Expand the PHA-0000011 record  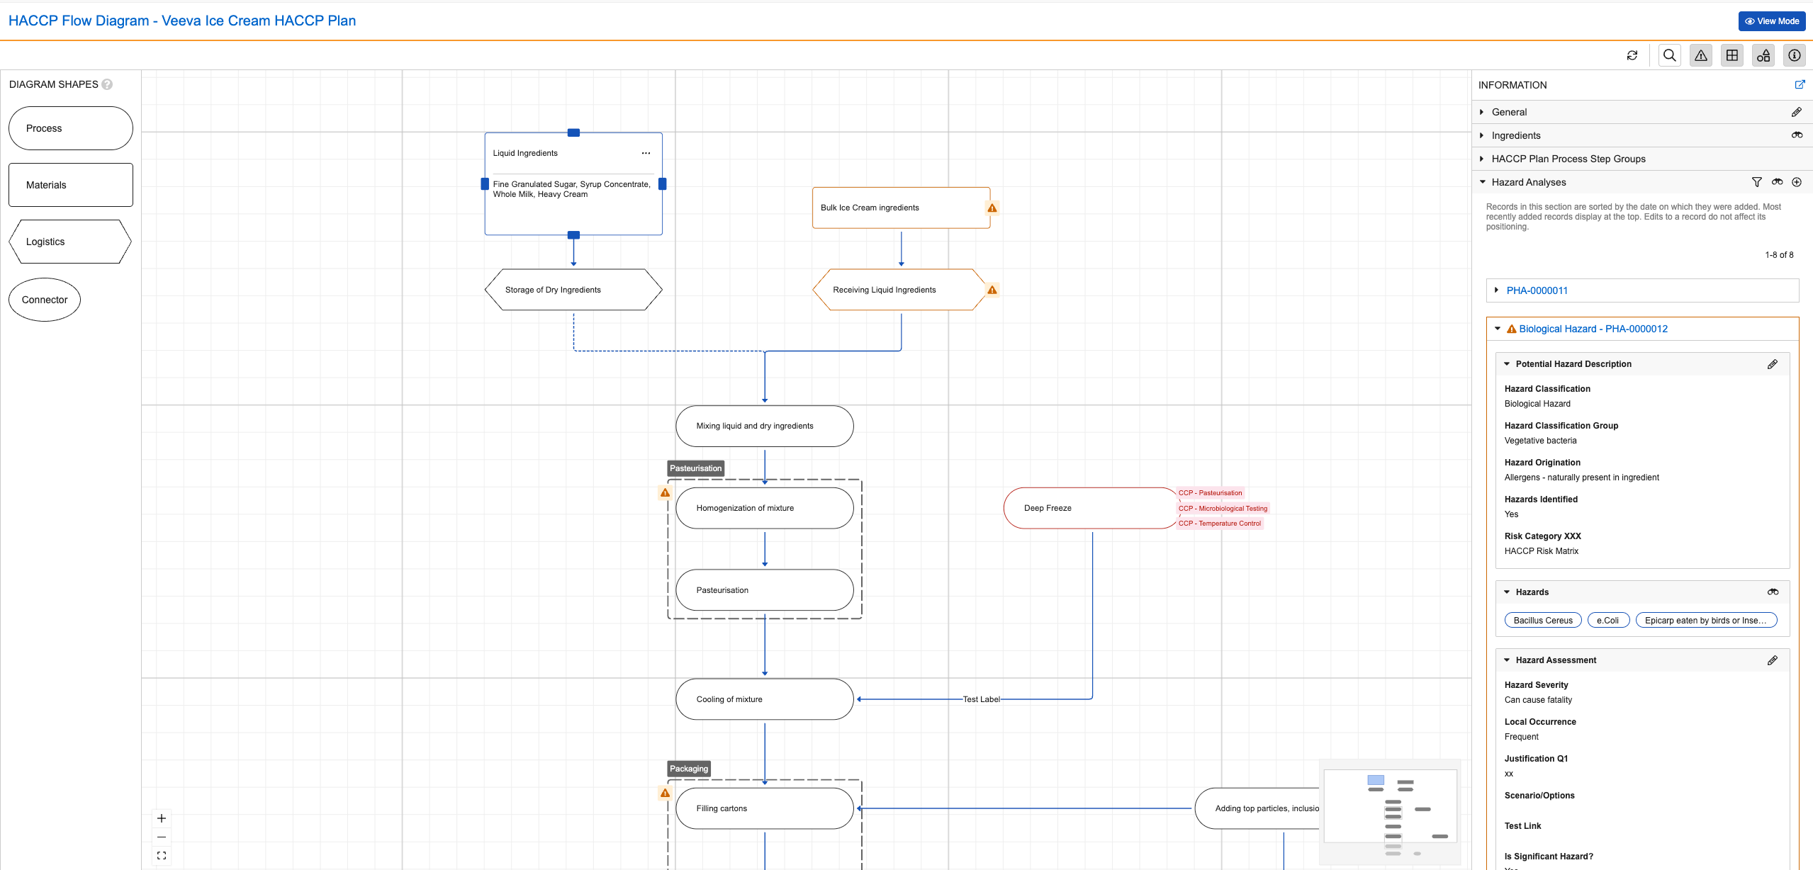1496,290
